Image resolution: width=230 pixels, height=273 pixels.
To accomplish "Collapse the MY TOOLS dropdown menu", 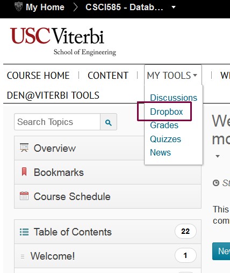I will click(x=172, y=75).
